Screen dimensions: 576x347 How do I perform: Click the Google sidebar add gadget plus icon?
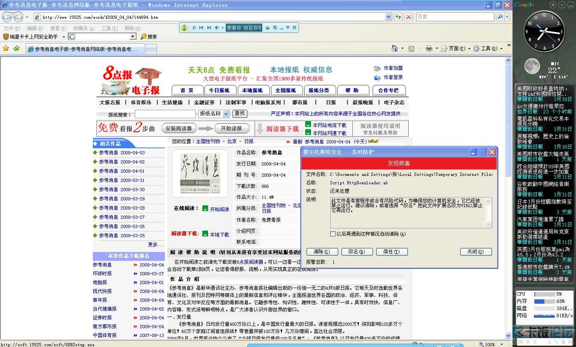(x=553, y=5)
